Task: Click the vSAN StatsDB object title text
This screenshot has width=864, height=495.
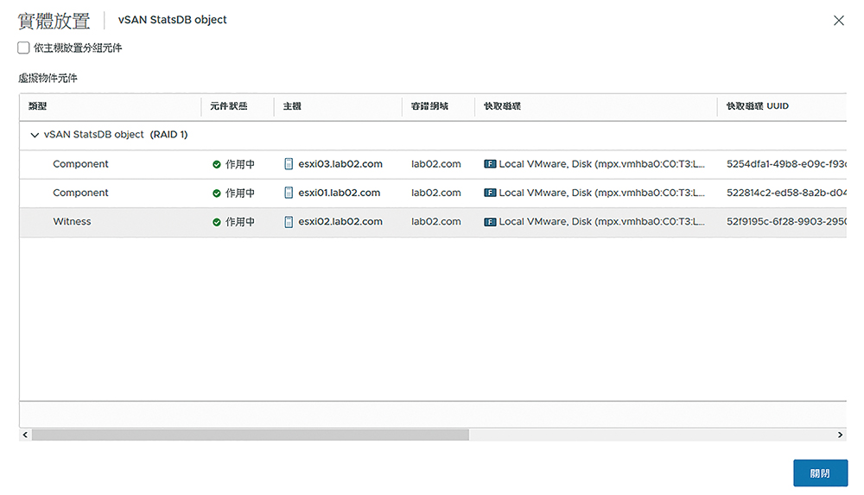Action: click(173, 20)
